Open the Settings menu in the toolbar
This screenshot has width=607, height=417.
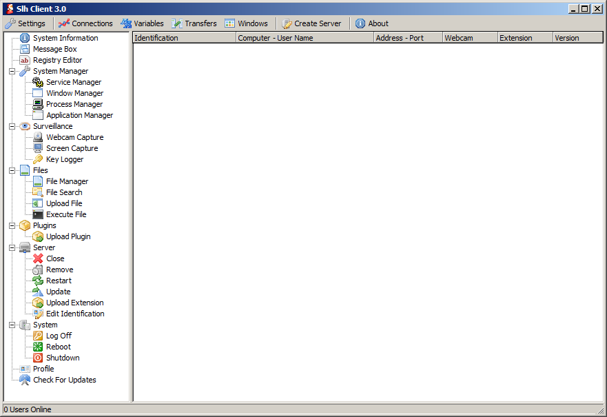25,23
